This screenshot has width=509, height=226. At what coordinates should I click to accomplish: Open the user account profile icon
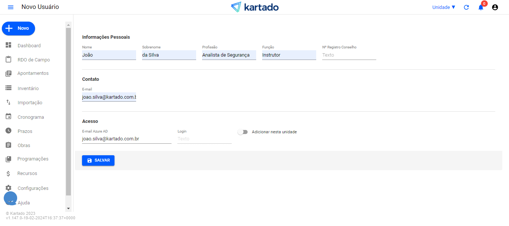click(495, 7)
